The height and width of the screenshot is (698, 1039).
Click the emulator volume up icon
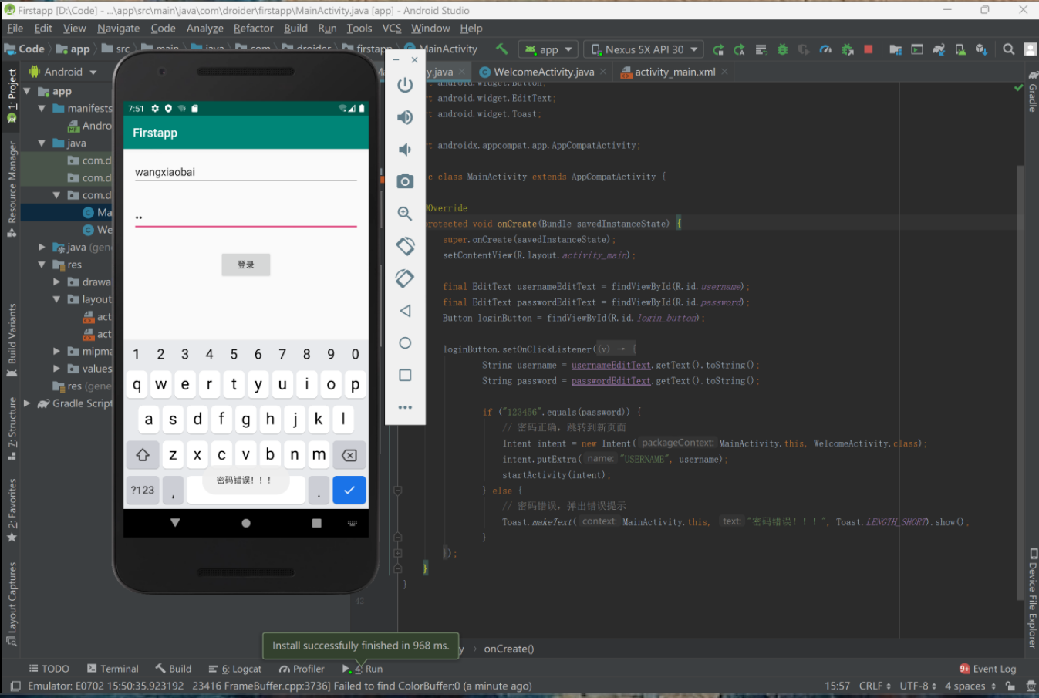405,117
